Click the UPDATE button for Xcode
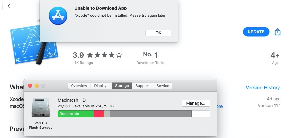This screenshot has width=293, height=138. (x=256, y=32)
